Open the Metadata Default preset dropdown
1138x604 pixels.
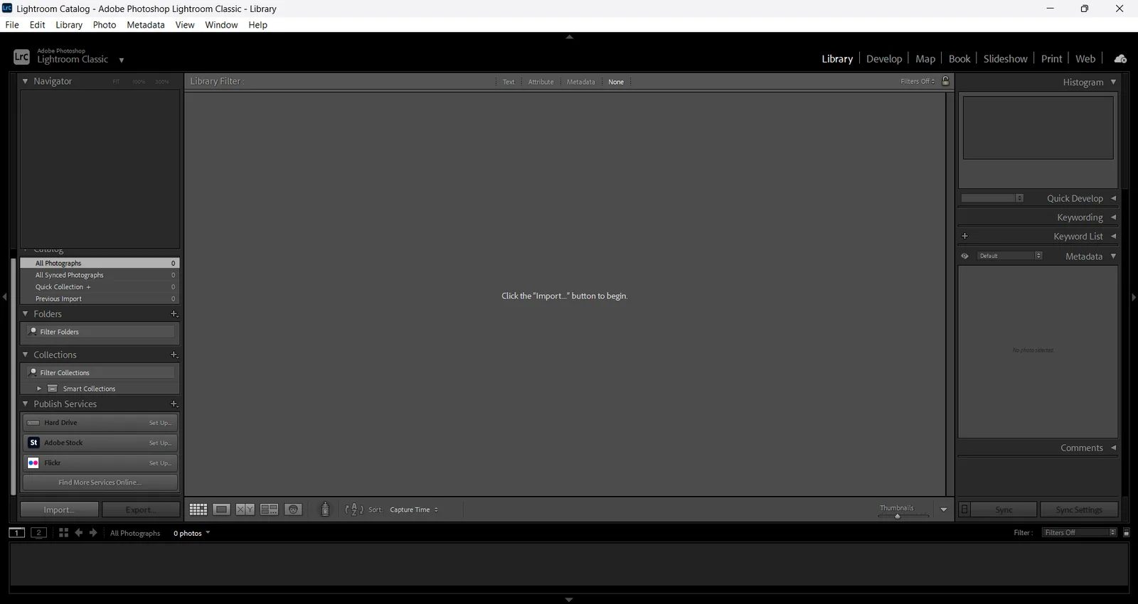coord(1009,256)
